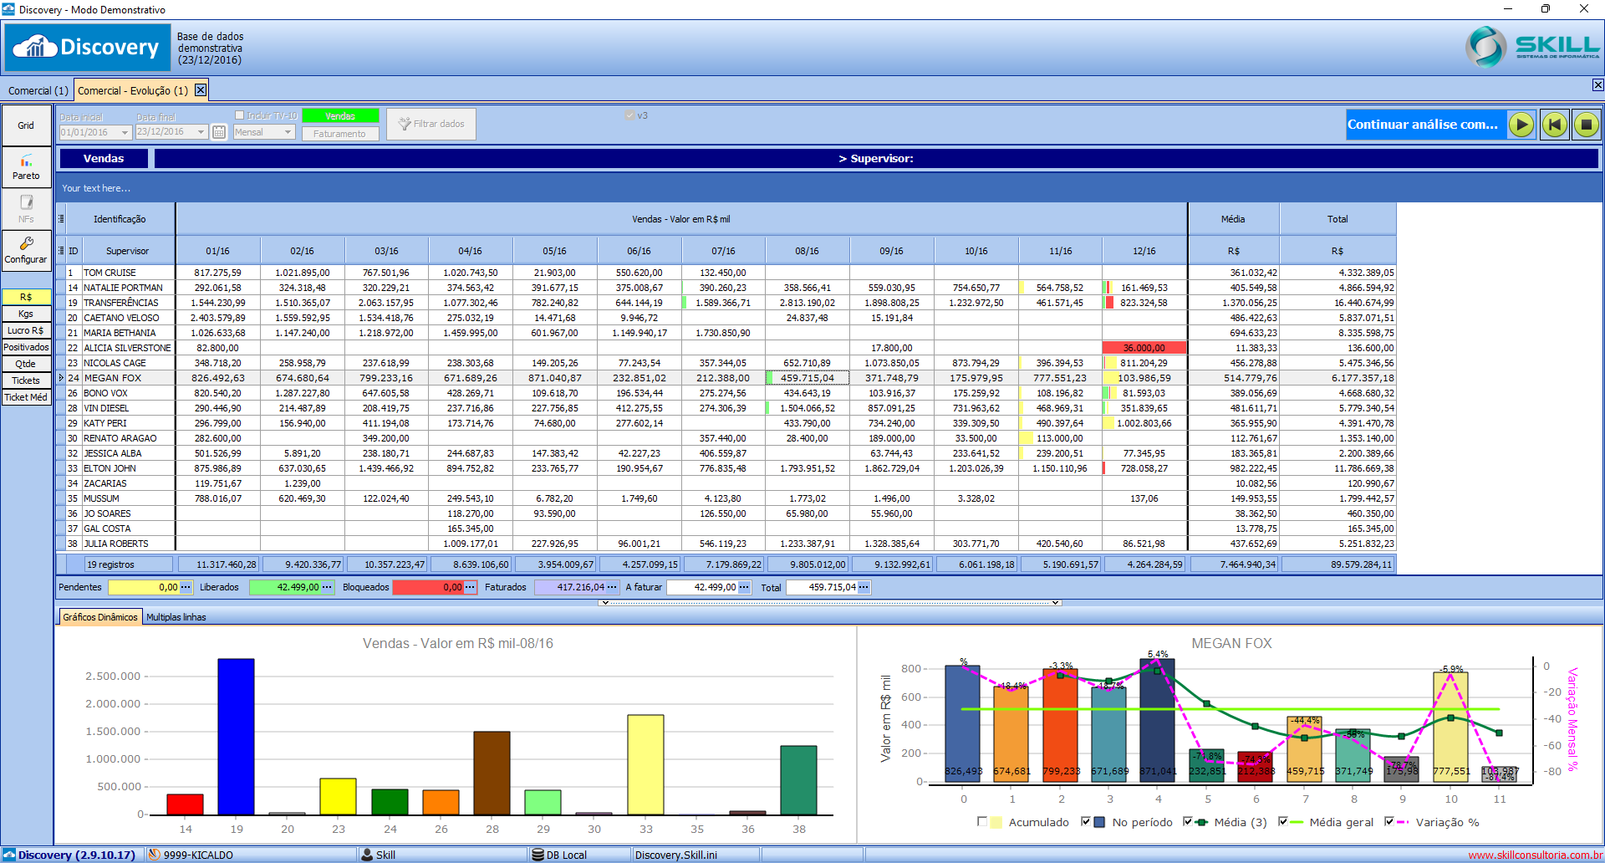Select the R$ measure option

[26, 297]
